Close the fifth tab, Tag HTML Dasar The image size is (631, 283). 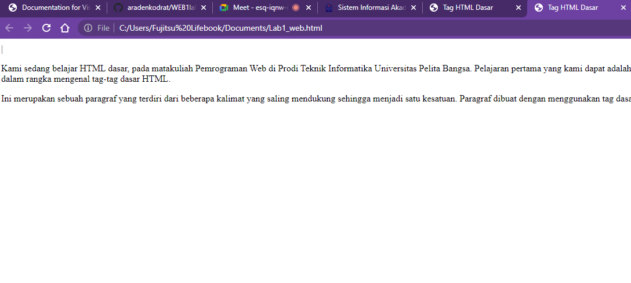point(518,8)
